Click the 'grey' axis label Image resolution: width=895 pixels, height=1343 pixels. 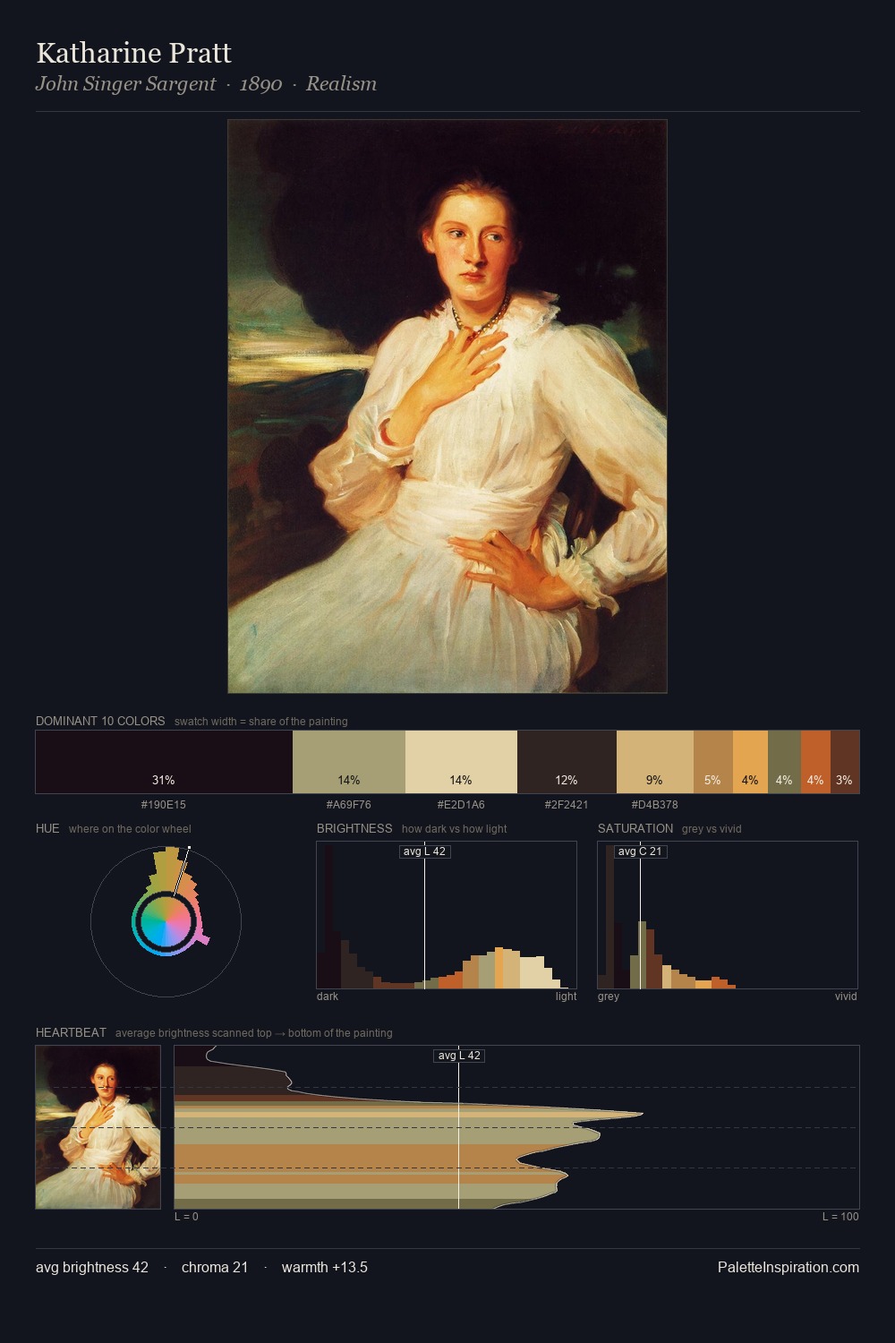[x=609, y=997]
